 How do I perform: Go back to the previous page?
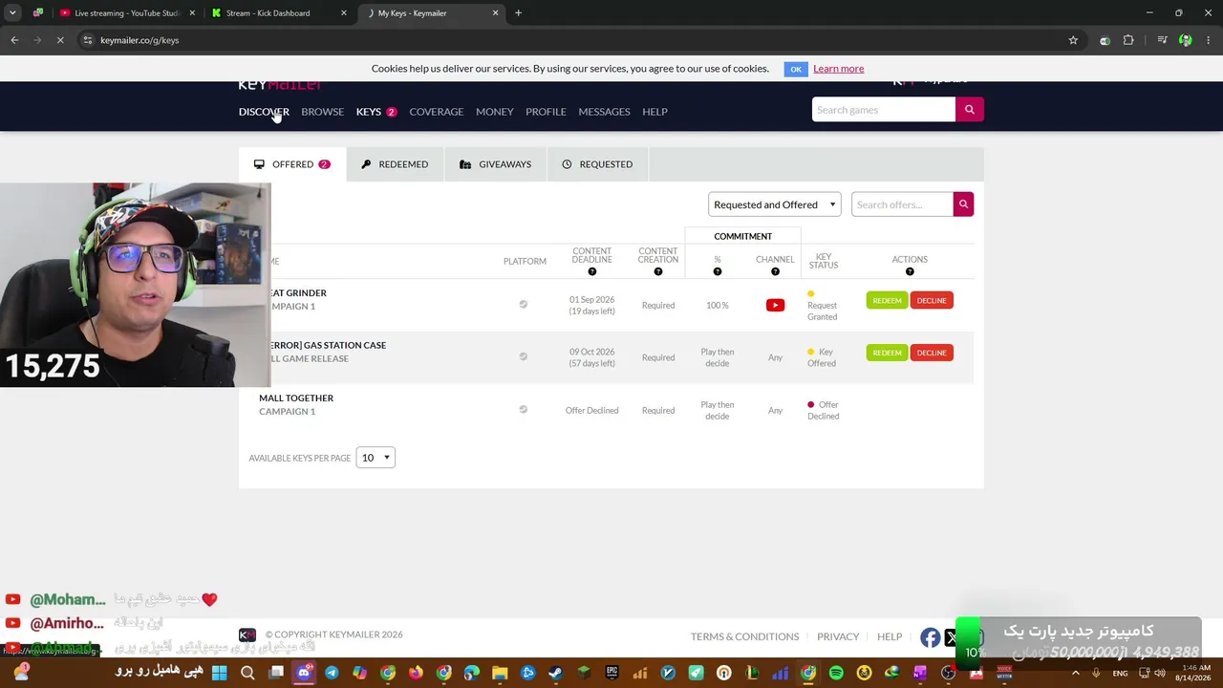pos(14,40)
